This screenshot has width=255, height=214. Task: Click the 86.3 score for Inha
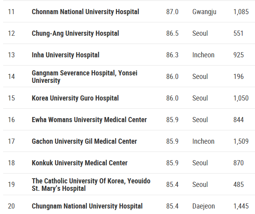click(172, 55)
